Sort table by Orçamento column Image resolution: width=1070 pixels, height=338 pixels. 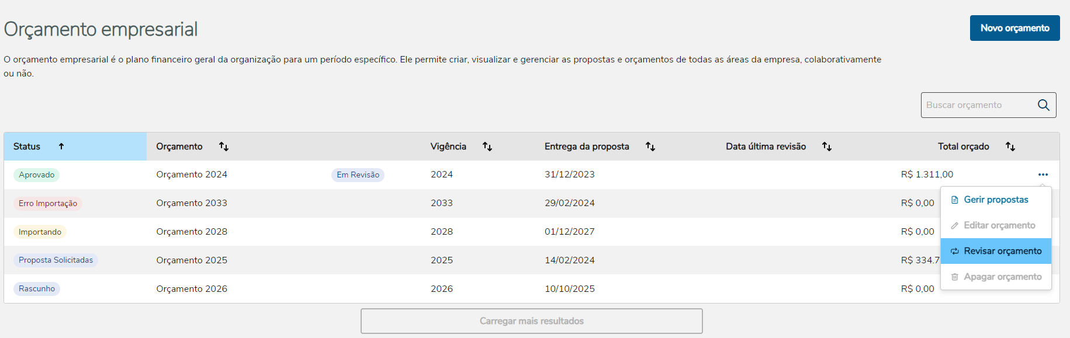224,147
